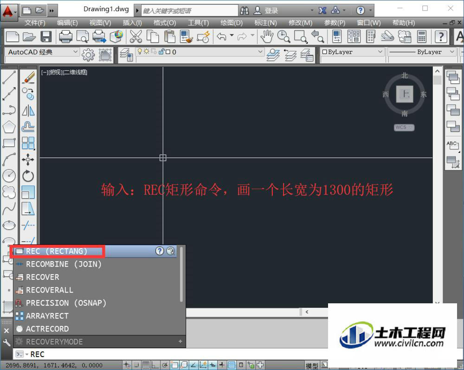464x370 pixels.
Task: Select the Line draw tool
Action: pos(9,77)
